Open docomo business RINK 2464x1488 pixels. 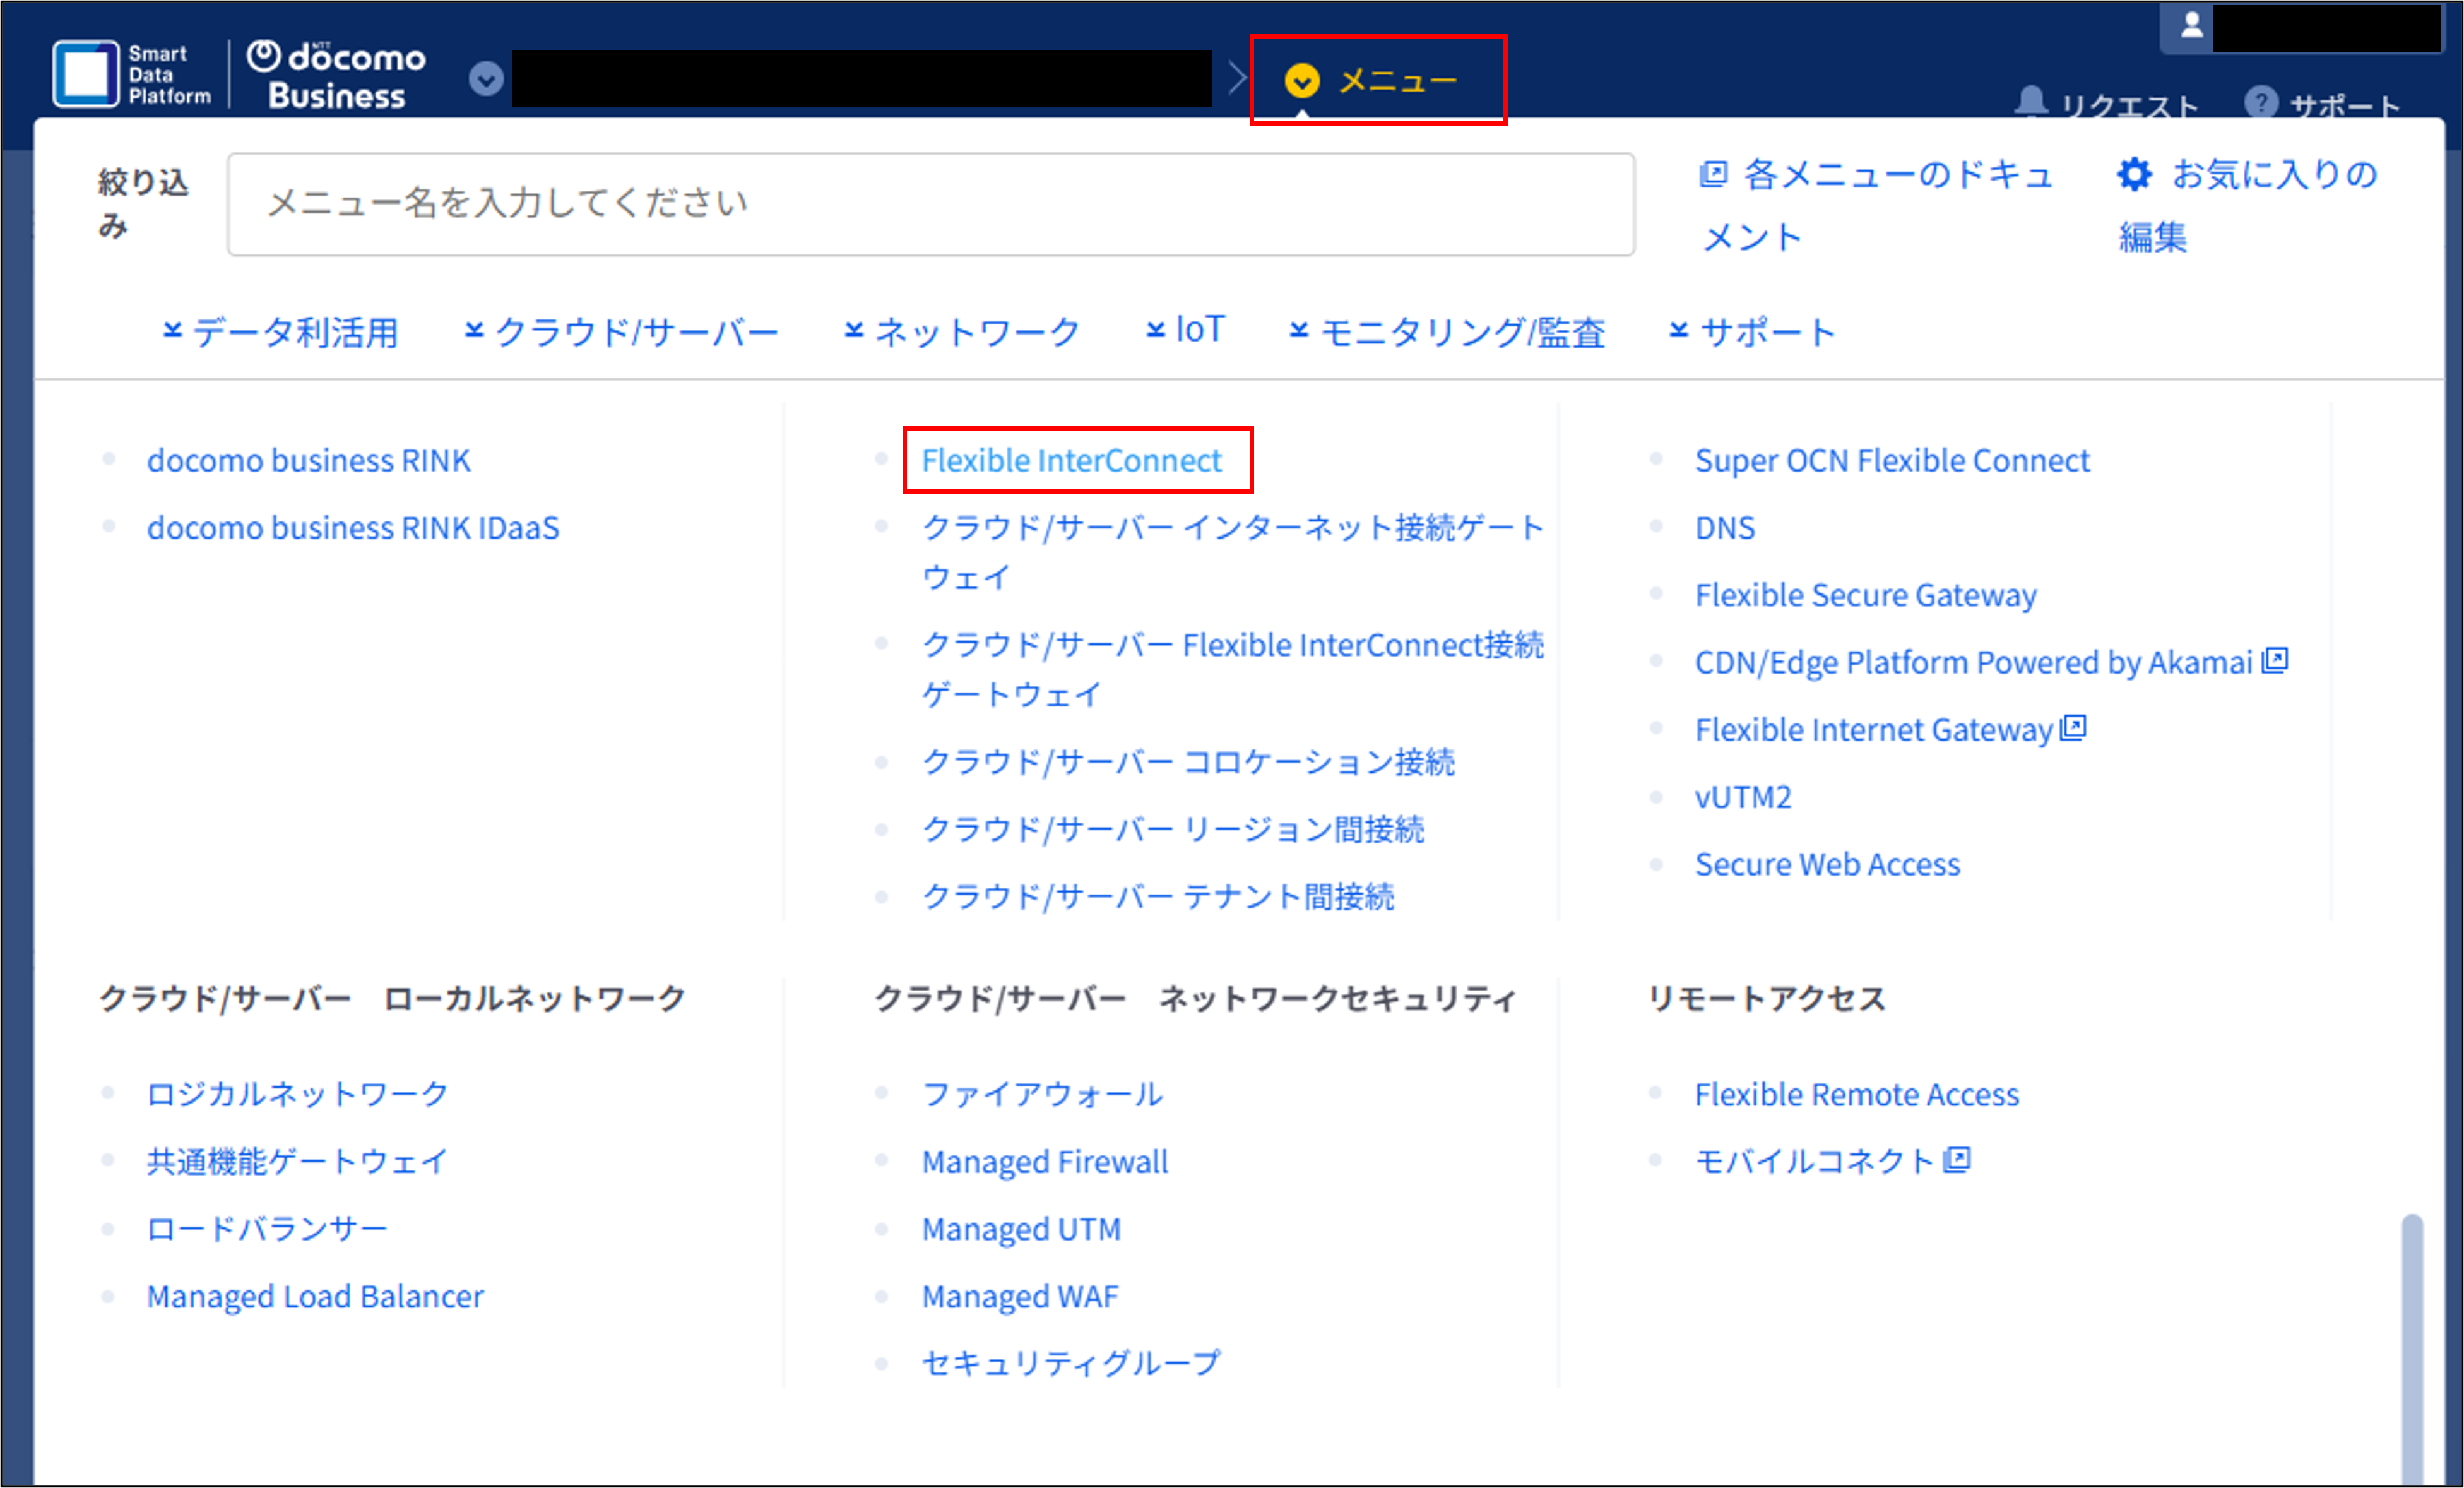[308, 460]
